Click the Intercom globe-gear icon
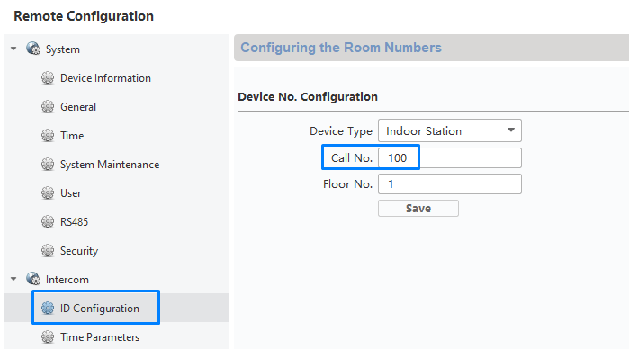 click(33, 279)
